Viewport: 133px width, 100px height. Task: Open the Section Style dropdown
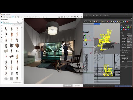click(129, 47)
